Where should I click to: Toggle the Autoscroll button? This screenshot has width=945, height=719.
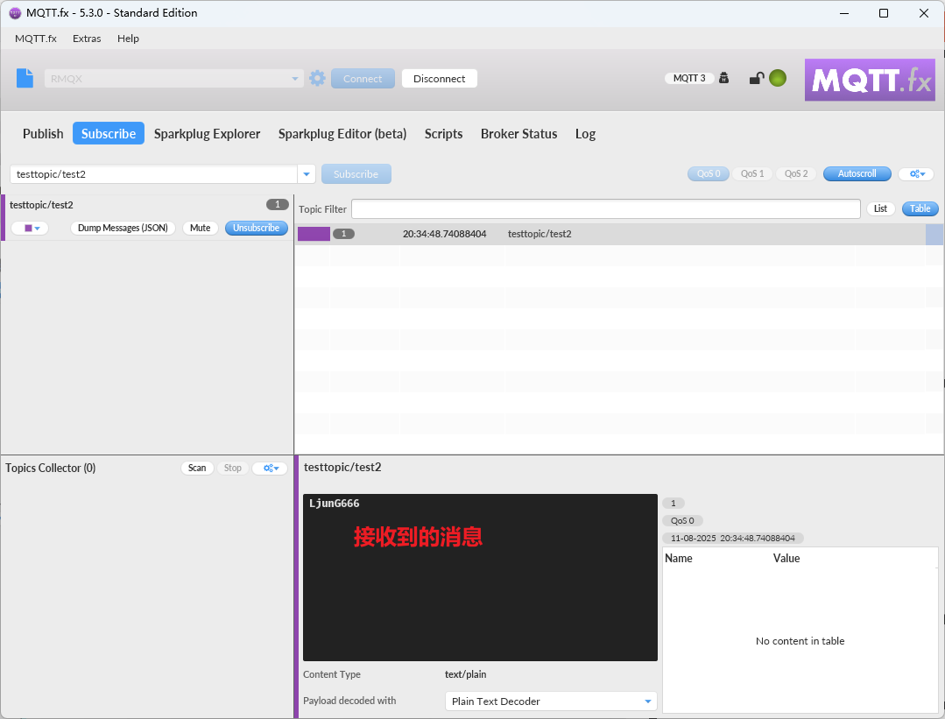click(x=857, y=173)
